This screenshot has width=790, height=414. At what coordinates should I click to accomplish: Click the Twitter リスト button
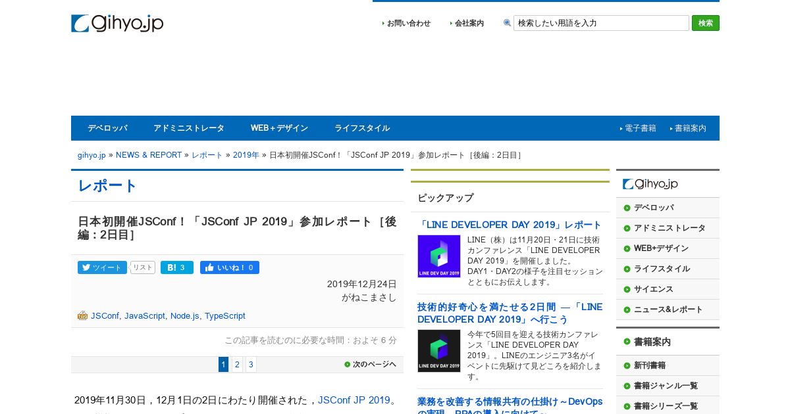[x=143, y=267]
